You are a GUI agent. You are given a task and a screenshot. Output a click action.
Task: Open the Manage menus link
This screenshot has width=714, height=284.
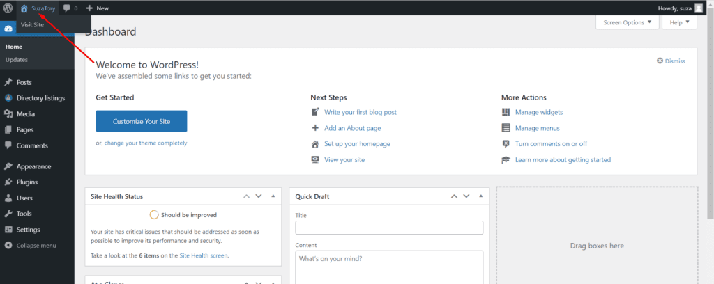[x=538, y=128]
